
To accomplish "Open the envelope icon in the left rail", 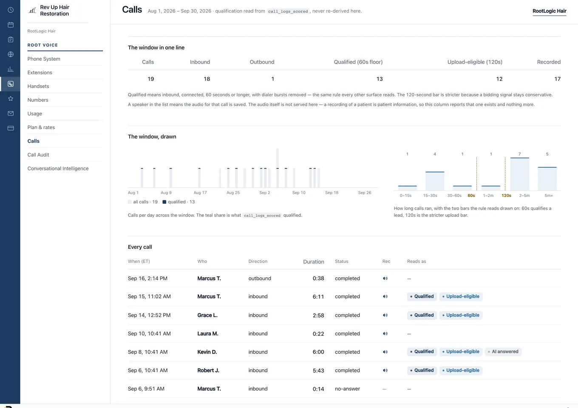I will (11, 113).
